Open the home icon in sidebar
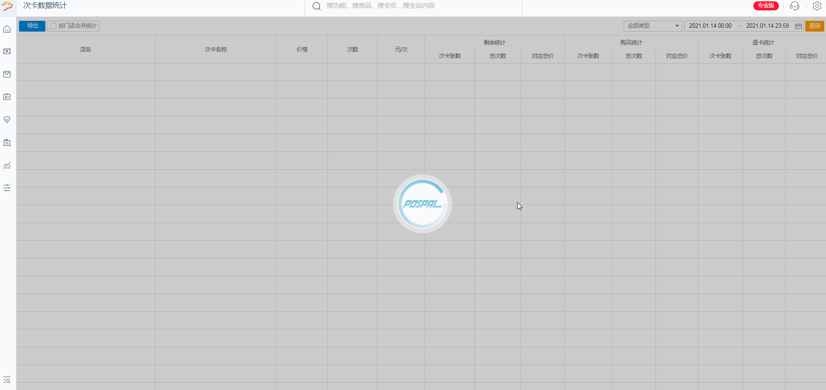826x390 pixels. tap(7, 29)
